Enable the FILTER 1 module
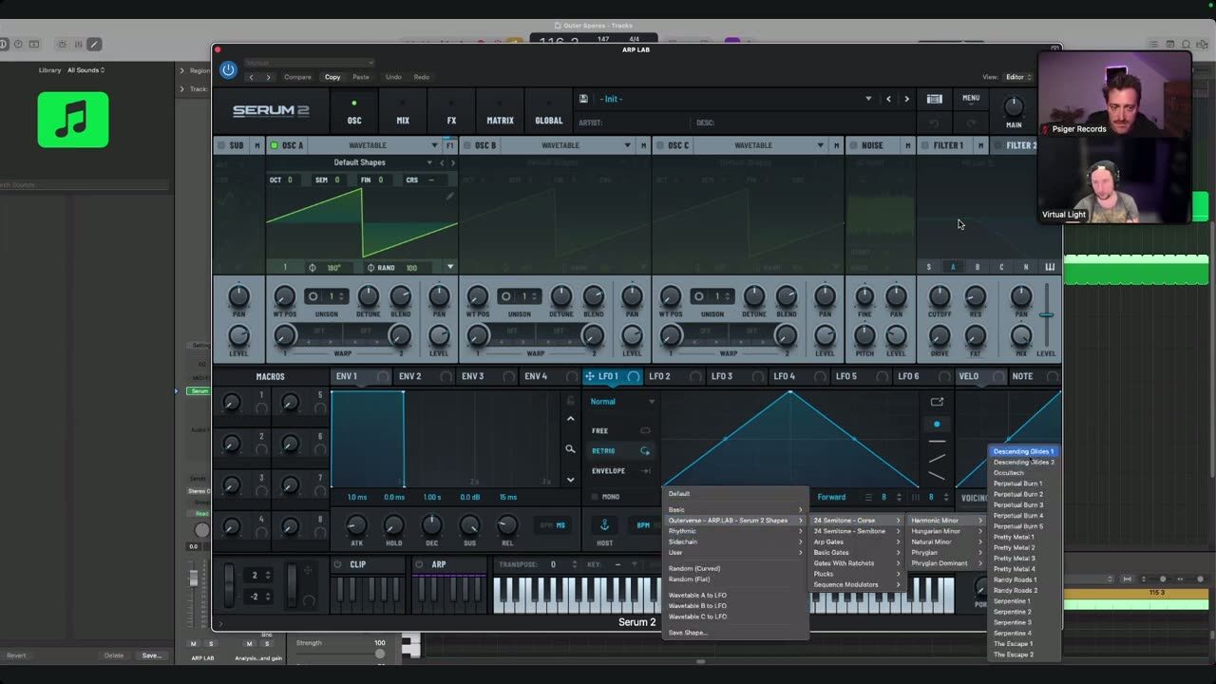 pos(925,145)
